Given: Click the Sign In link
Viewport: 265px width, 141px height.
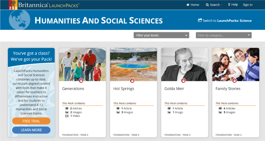Looking at the screenshot, I should click(248, 5).
